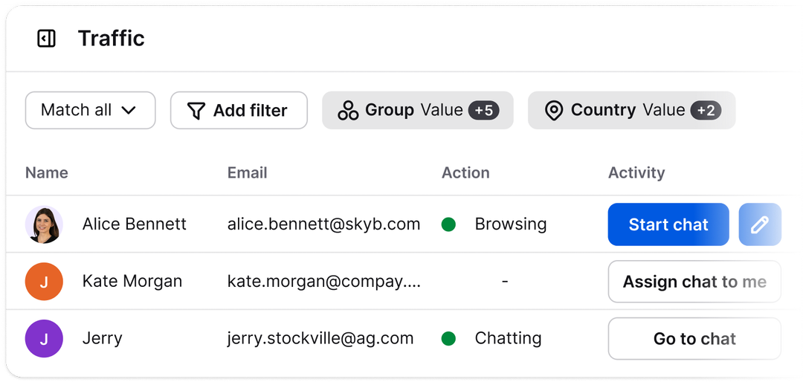The image size is (803, 382).
Task: Click the funnel filter icon
Action: click(x=196, y=111)
